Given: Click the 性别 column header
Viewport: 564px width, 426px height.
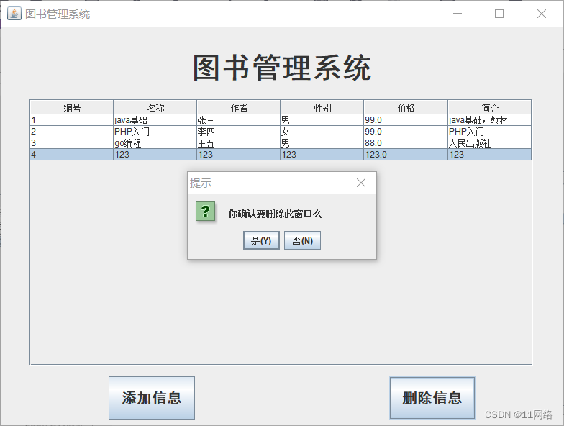Looking at the screenshot, I should (x=322, y=107).
